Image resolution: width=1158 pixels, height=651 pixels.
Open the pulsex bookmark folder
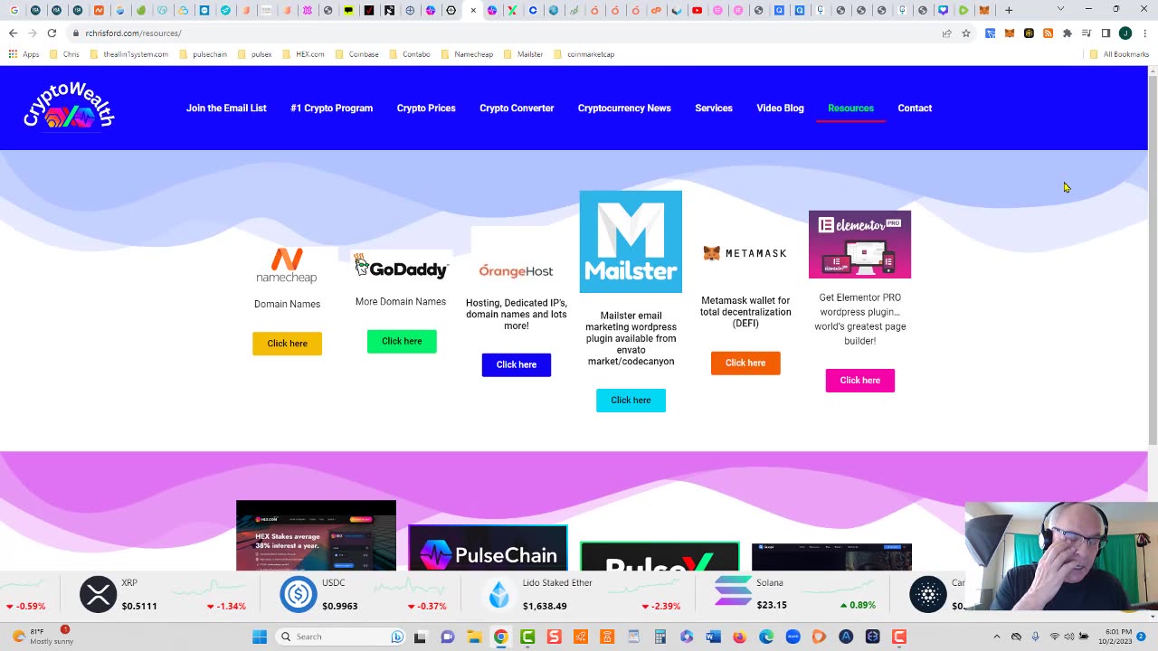click(x=255, y=54)
